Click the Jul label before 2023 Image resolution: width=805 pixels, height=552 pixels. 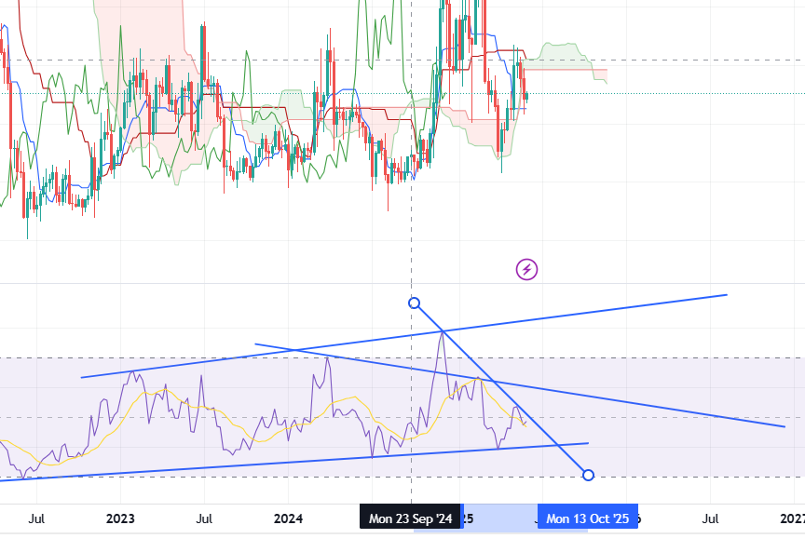point(36,518)
